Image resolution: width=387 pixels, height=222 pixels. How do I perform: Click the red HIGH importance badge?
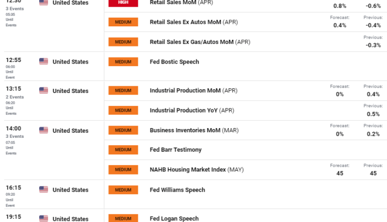pyautogui.click(x=123, y=3)
